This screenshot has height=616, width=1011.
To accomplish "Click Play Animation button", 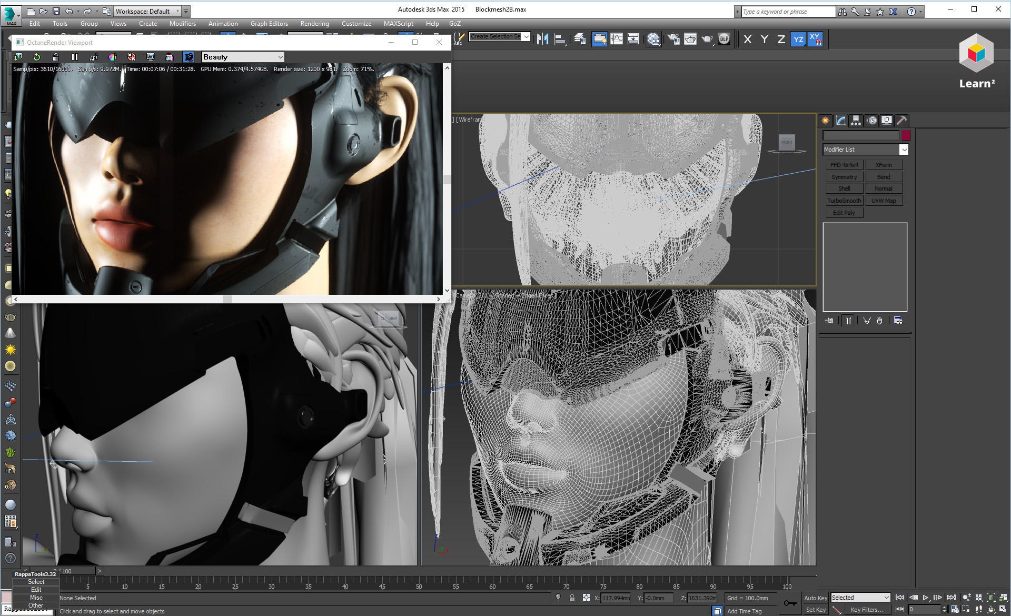I will (x=925, y=598).
